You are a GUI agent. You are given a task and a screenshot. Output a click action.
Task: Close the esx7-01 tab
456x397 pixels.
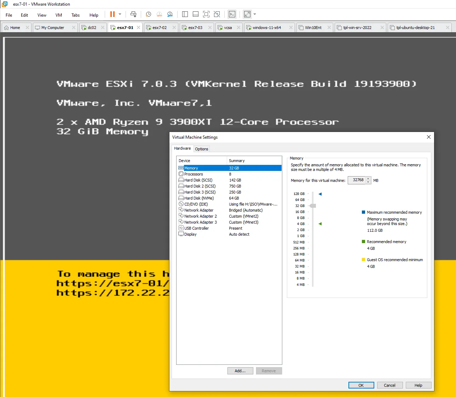click(139, 28)
